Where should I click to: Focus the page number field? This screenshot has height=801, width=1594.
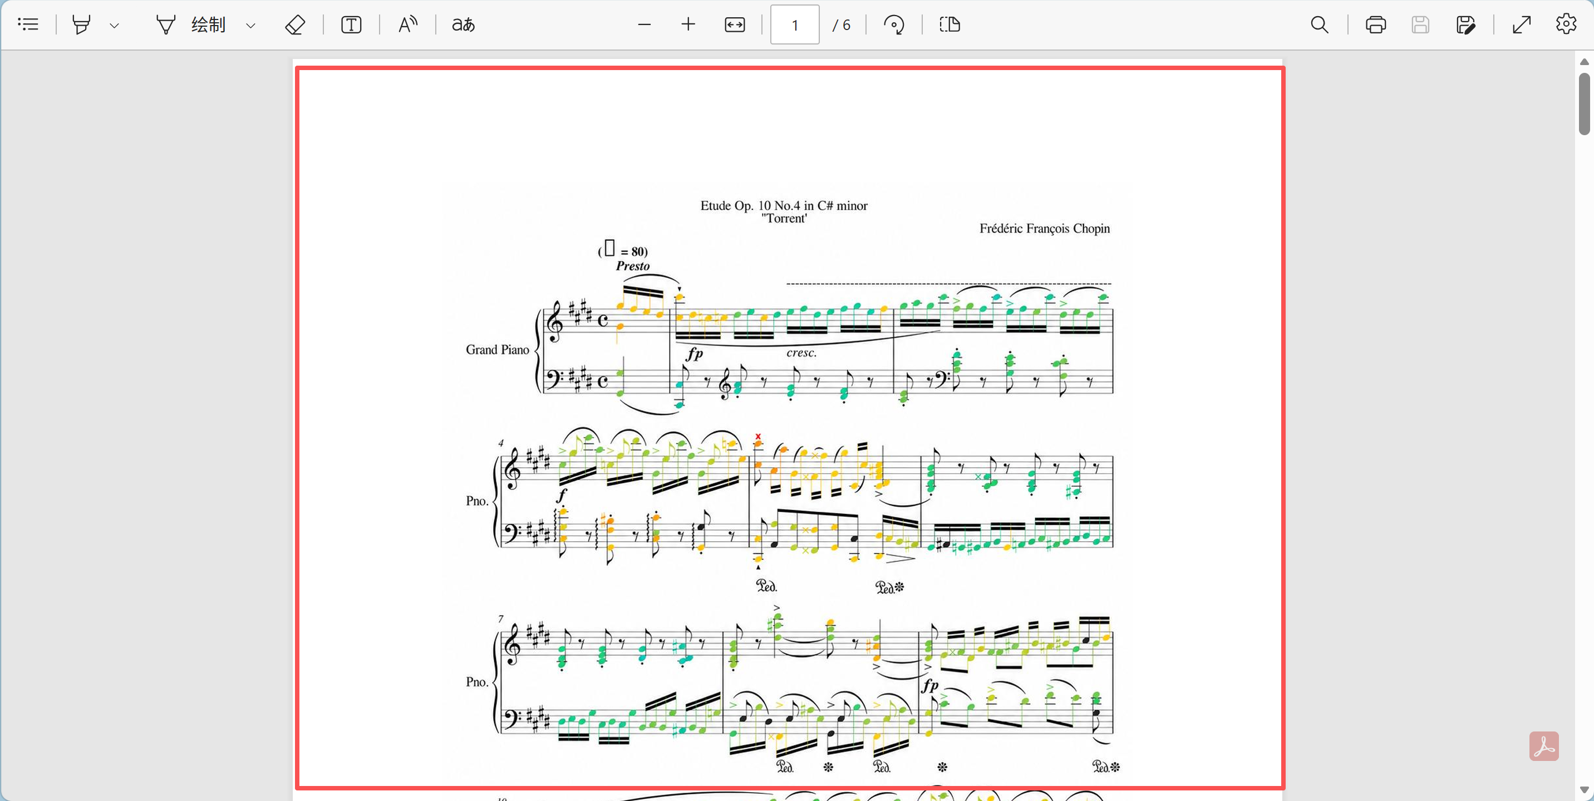coord(795,24)
